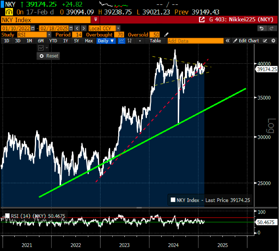Click the pencil icon after Oversold field
The height and width of the screenshot is (251, 279).
click(x=166, y=35)
